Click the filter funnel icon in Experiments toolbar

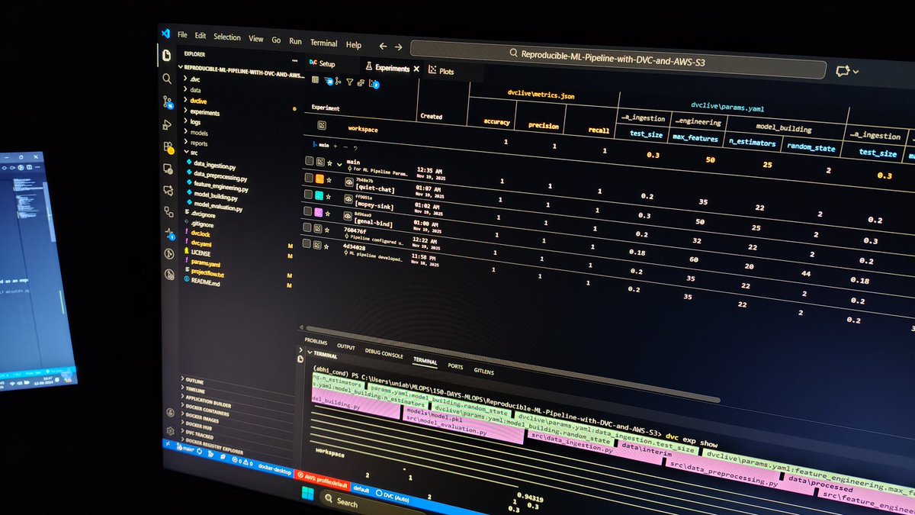coord(349,82)
